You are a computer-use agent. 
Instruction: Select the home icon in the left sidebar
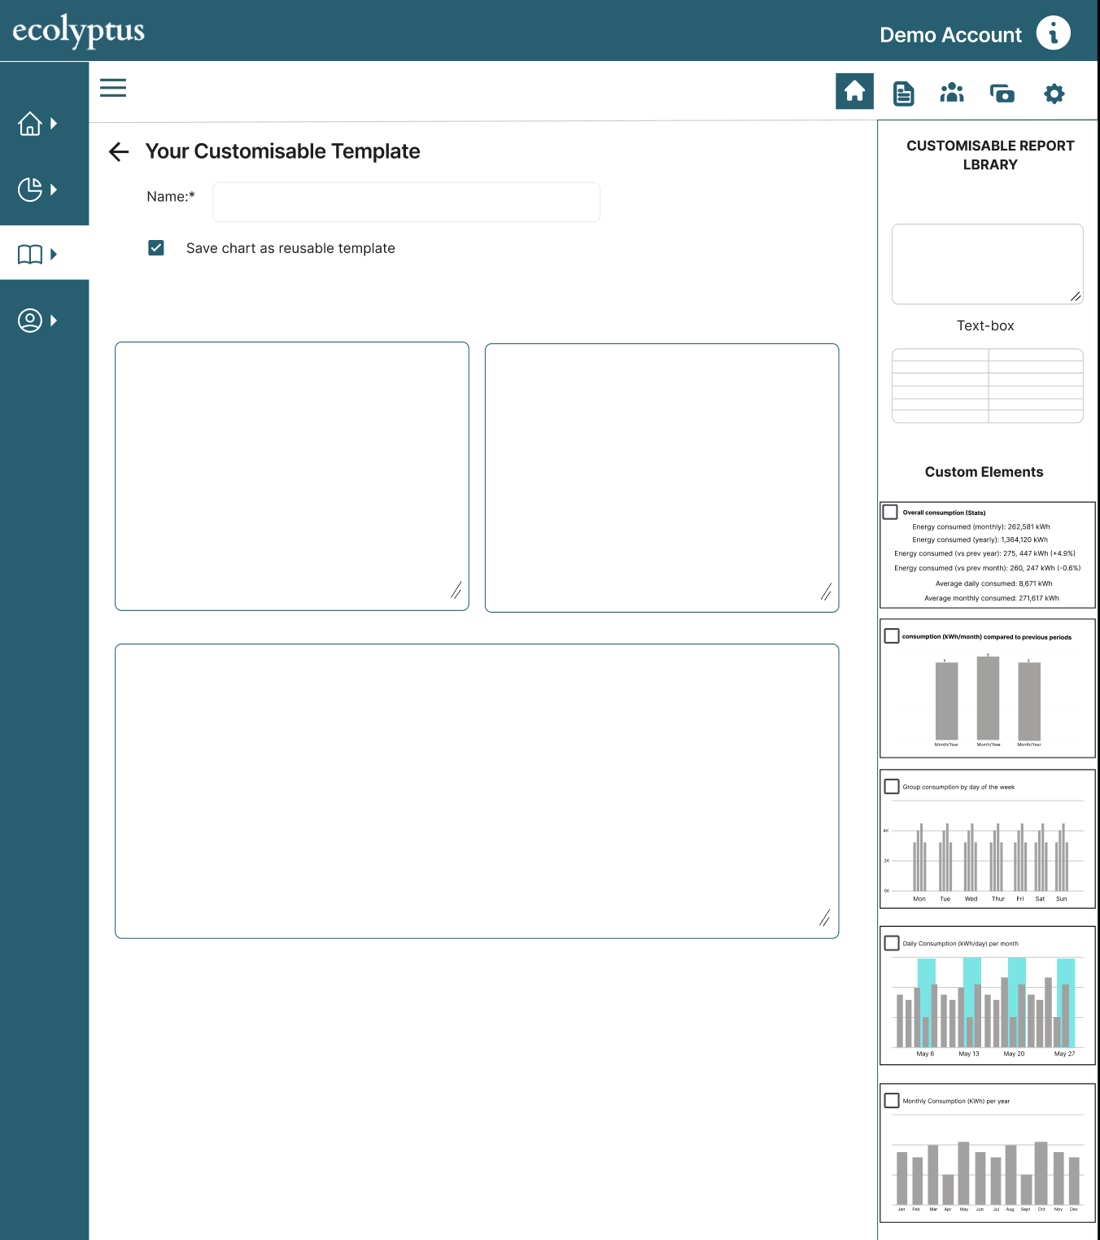click(30, 123)
